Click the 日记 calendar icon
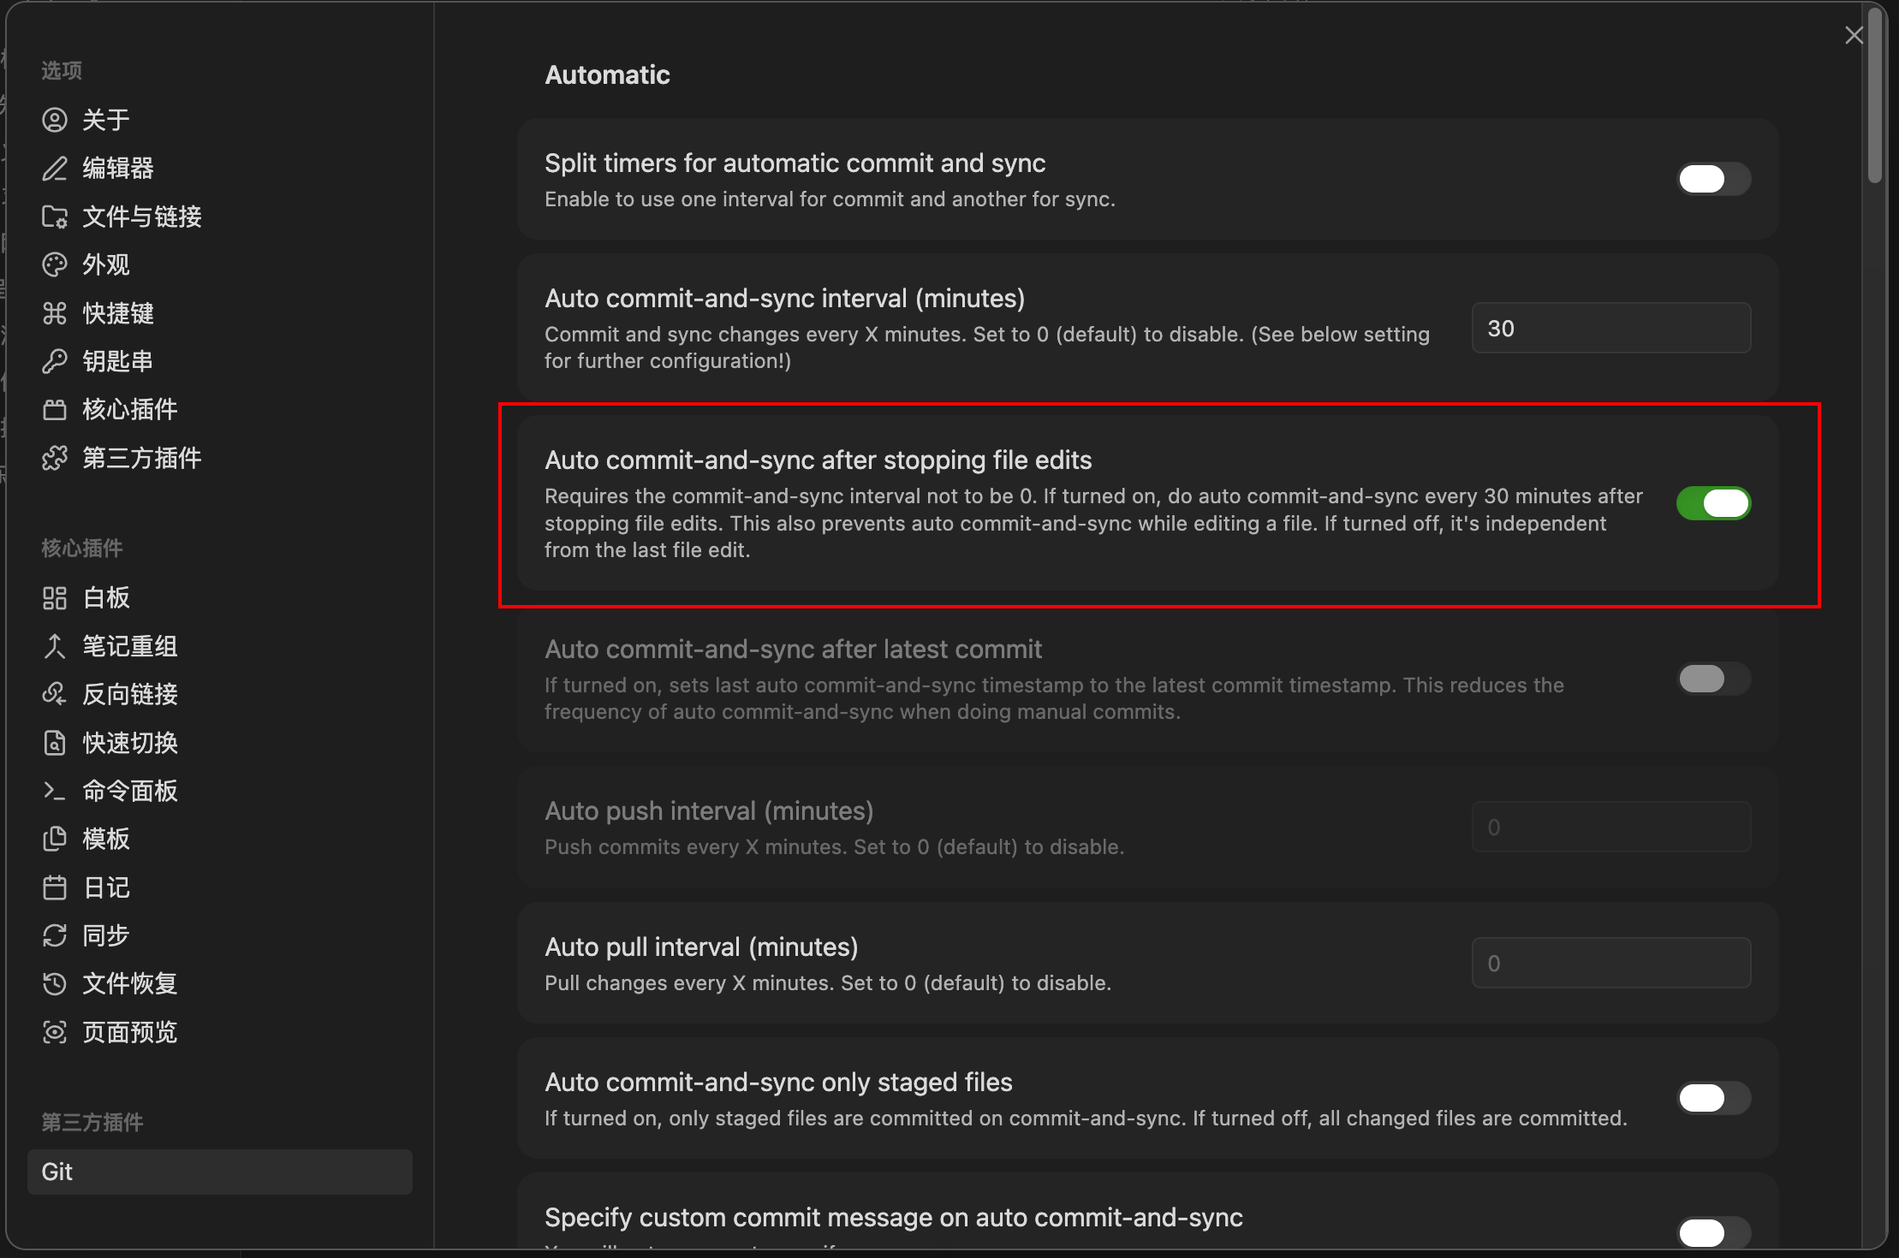This screenshot has height=1258, width=1899. coord(55,887)
